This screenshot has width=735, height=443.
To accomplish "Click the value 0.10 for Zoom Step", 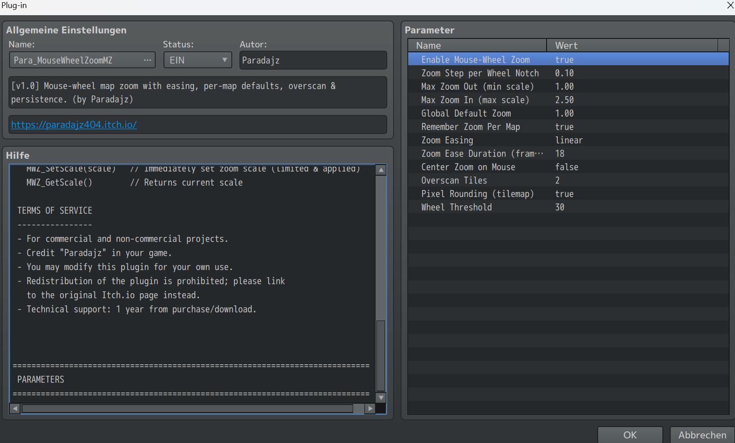I will point(564,73).
